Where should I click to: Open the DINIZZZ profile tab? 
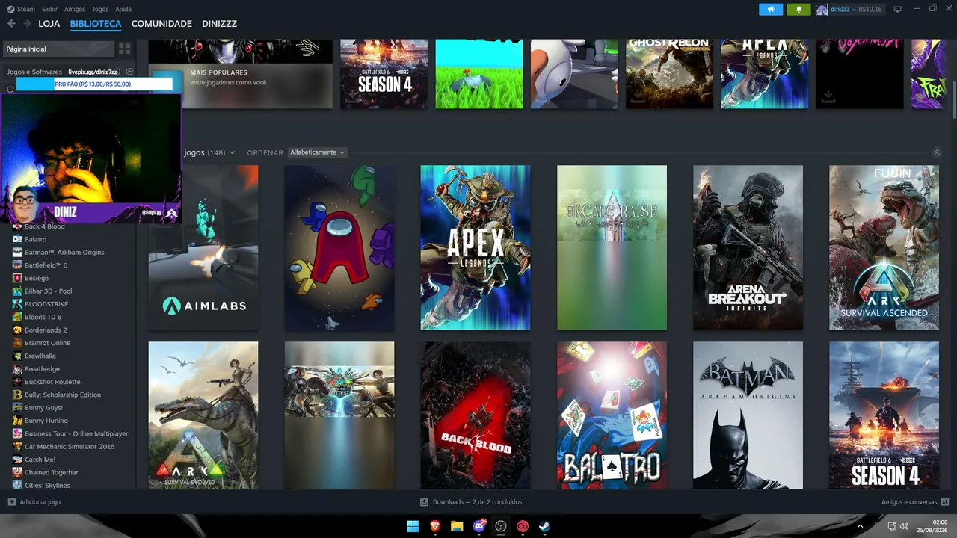(219, 24)
